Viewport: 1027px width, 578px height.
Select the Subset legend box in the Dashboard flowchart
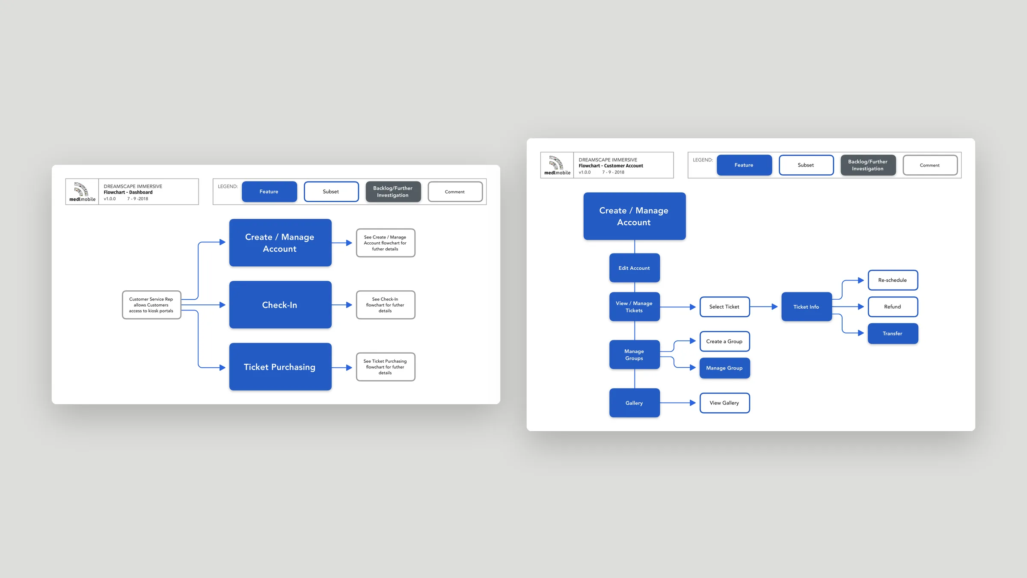331,191
